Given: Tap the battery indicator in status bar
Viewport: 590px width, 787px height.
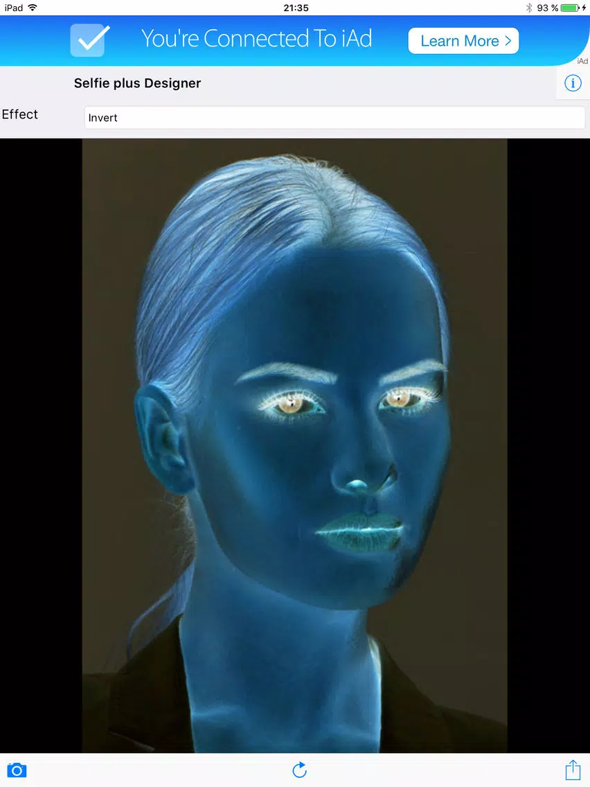Looking at the screenshot, I should tap(571, 8).
